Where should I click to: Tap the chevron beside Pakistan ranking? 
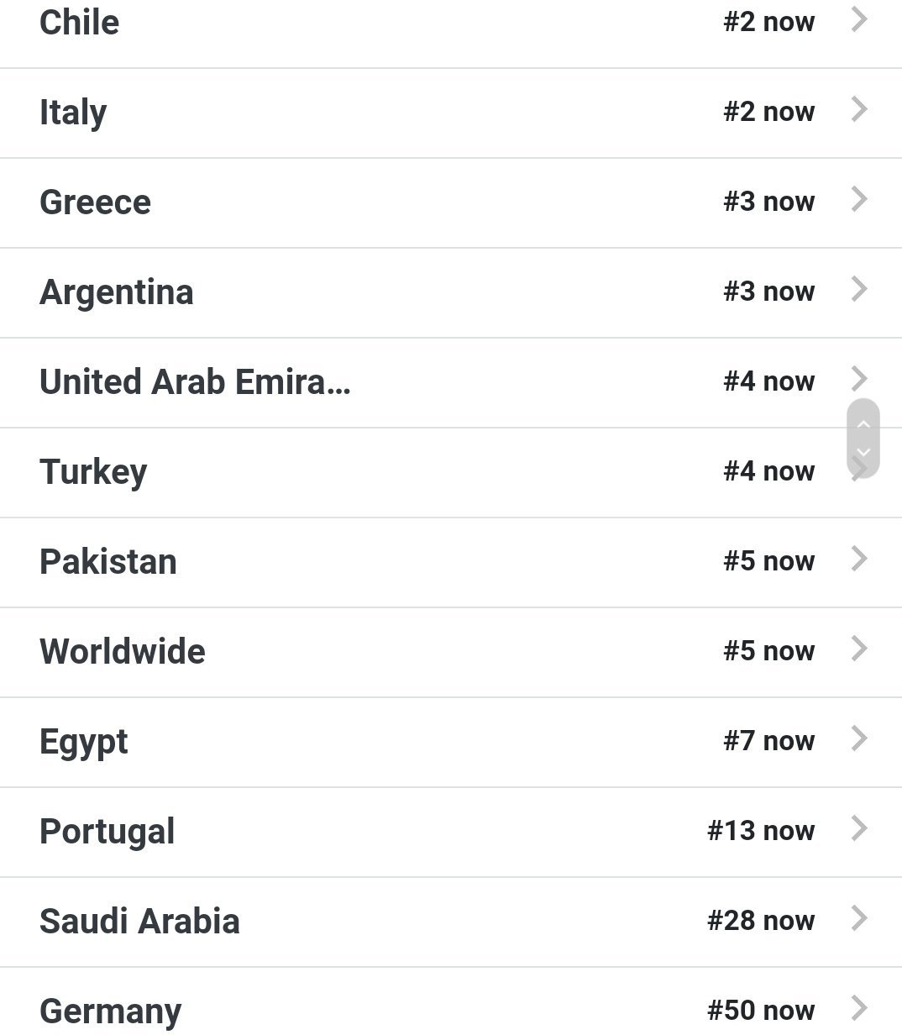click(858, 559)
